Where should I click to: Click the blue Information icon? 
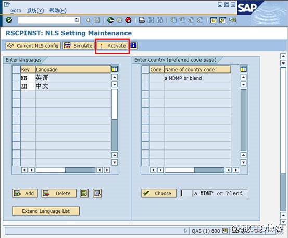point(133,45)
